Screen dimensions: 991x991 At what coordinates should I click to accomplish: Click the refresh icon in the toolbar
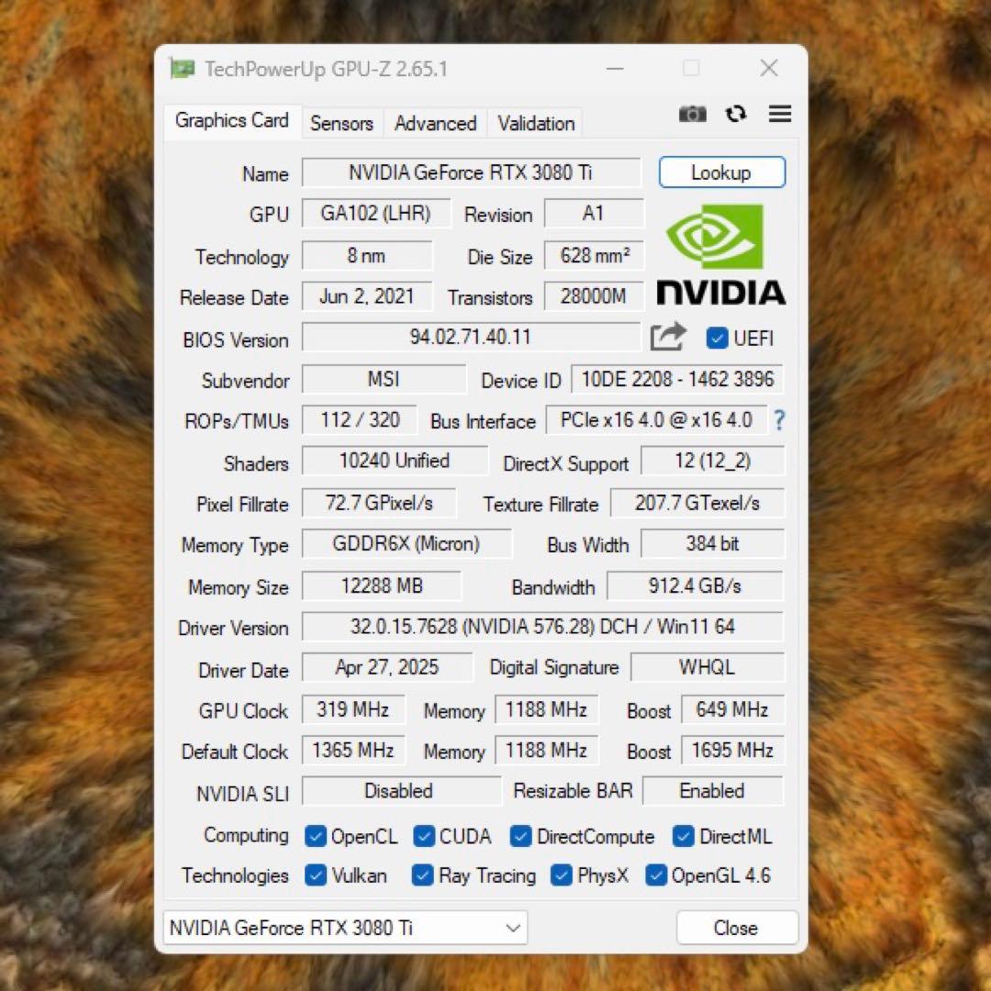735,114
